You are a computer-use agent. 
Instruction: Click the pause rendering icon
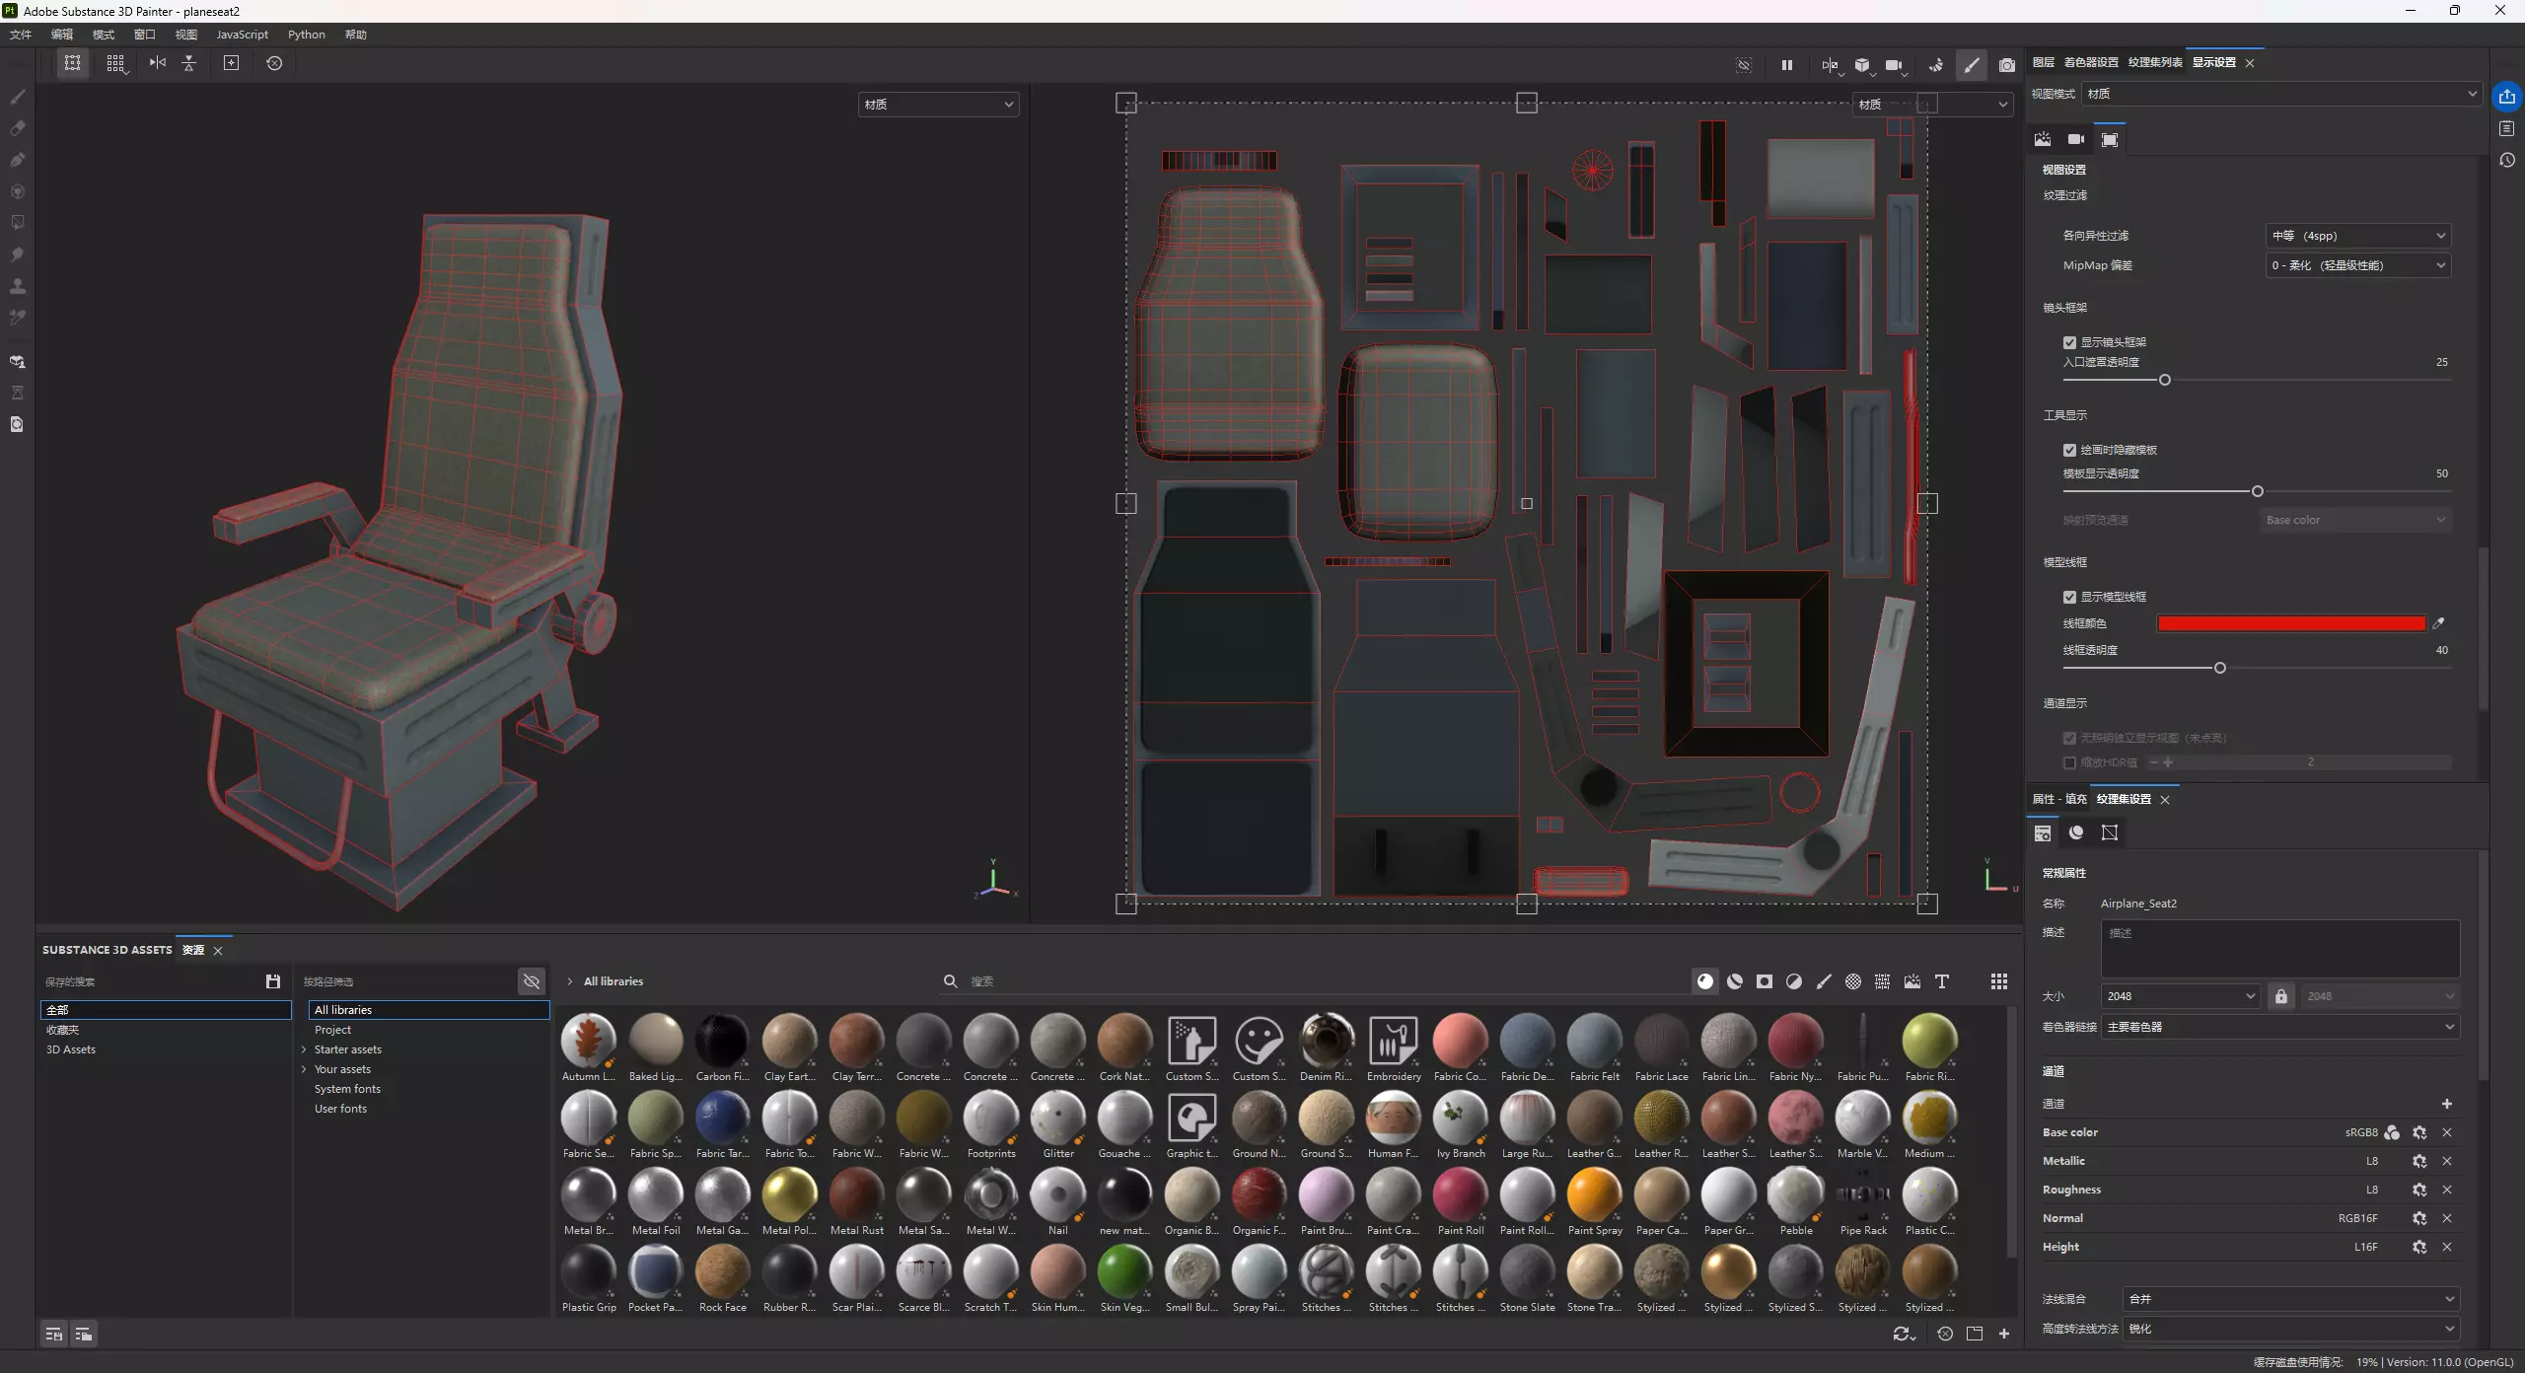click(x=1786, y=65)
